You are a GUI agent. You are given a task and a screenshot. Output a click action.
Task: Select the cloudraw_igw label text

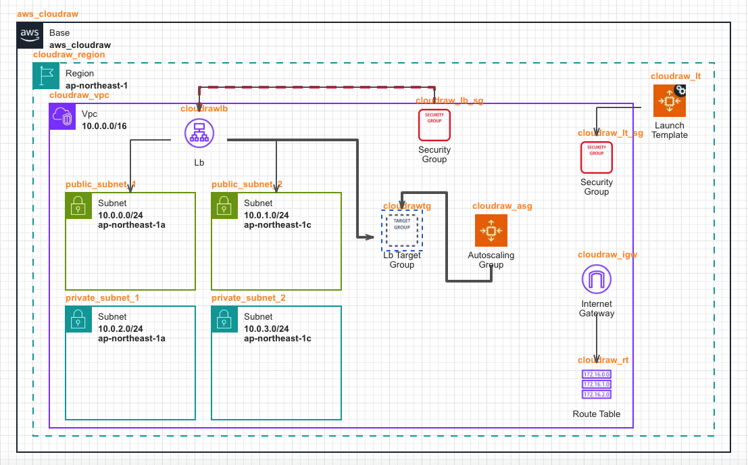(607, 255)
